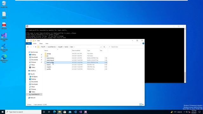Click the Properties icon in Explorer's title bar
The height and width of the screenshot is (114, 203).
(31, 41)
